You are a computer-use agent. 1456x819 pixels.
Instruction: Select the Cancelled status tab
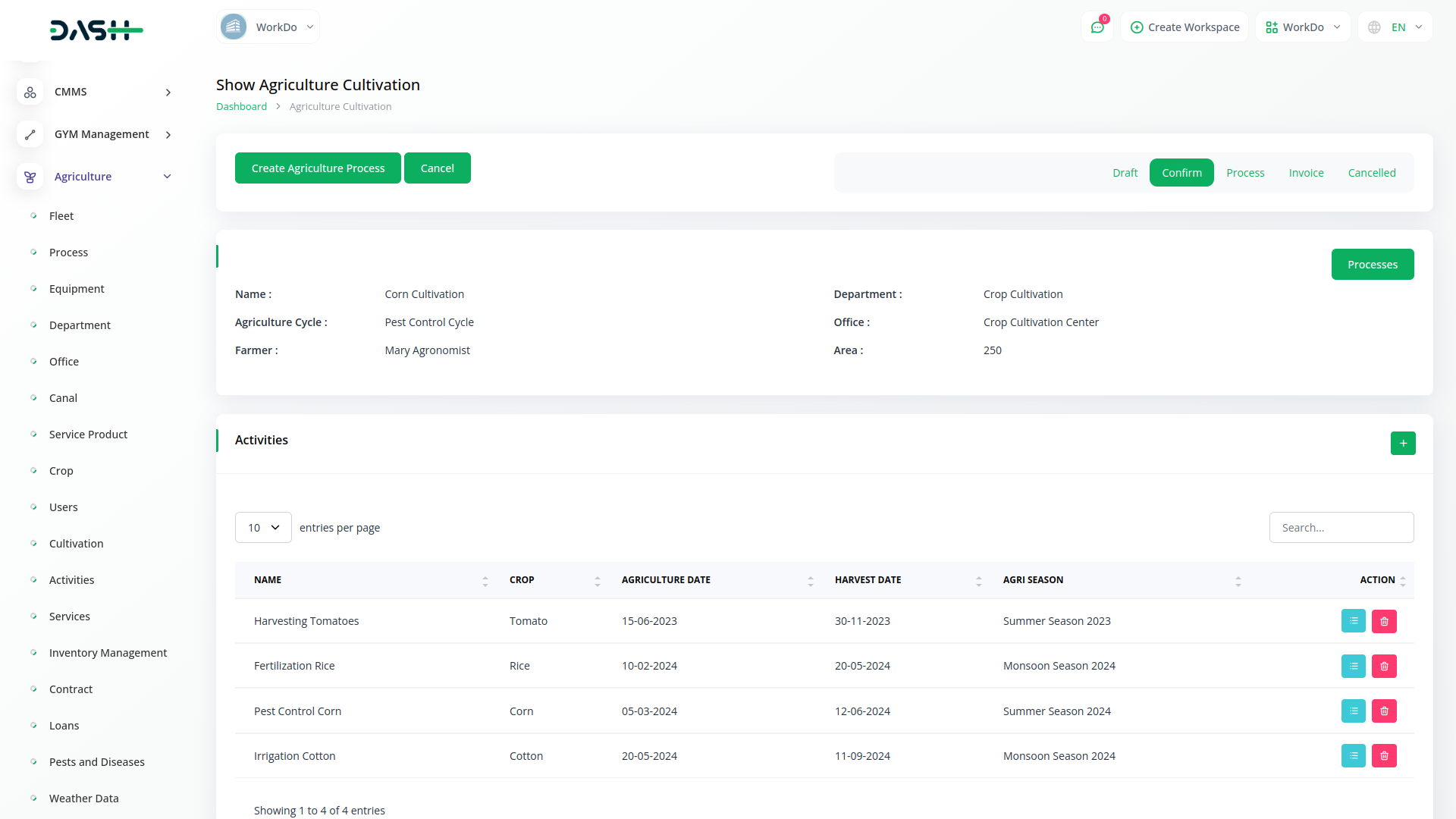1371,173
